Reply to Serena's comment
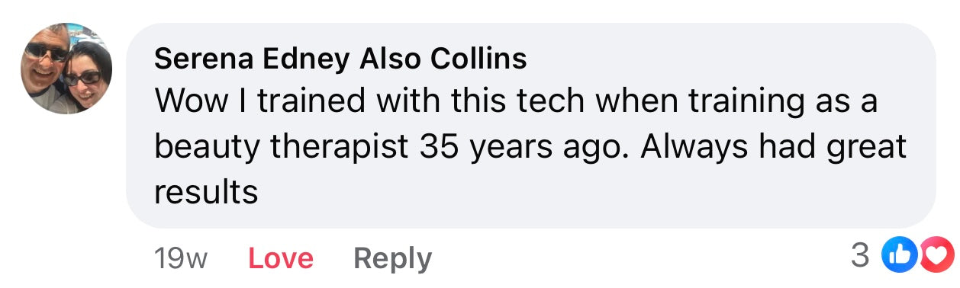The image size is (960, 288). (392, 260)
